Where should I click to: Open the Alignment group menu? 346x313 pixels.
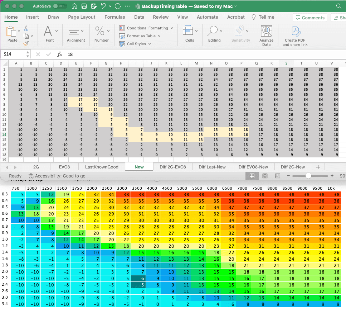click(x=76, y=34)
